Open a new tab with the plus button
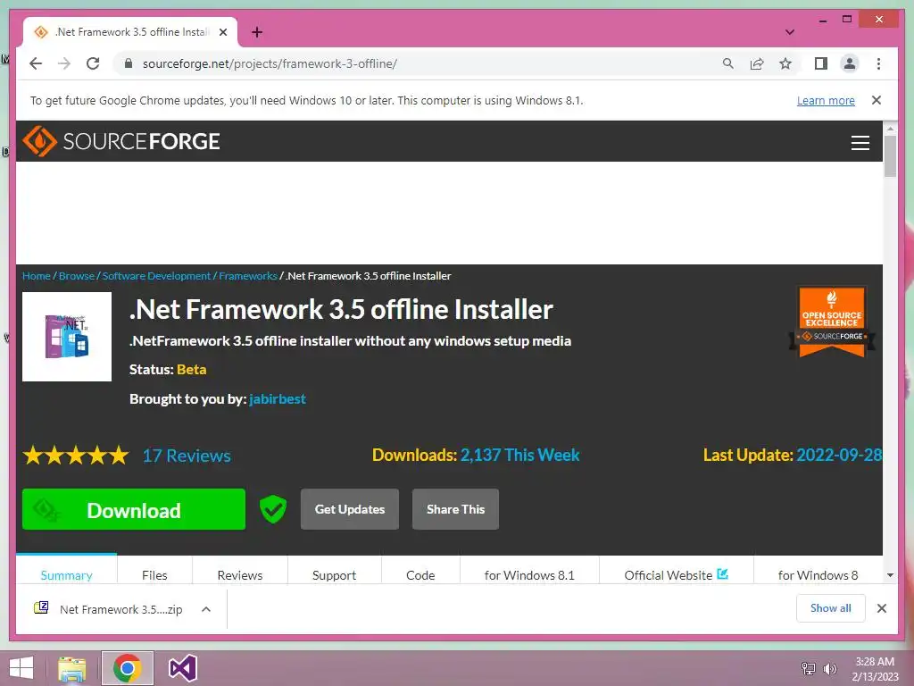 point(257,32)
